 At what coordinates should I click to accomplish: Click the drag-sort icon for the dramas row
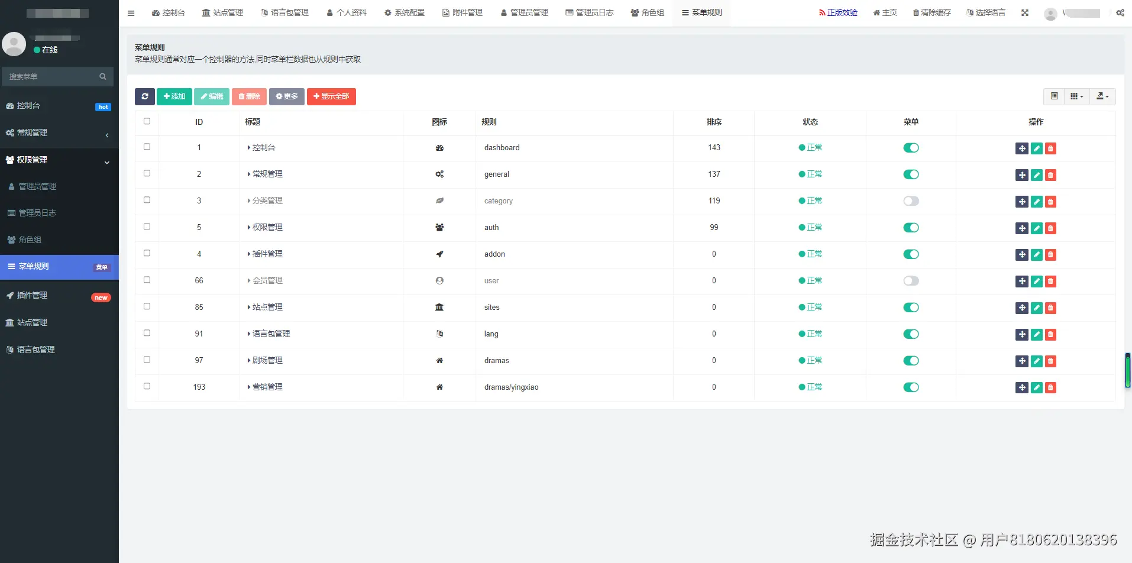(x=1022, y=361)
